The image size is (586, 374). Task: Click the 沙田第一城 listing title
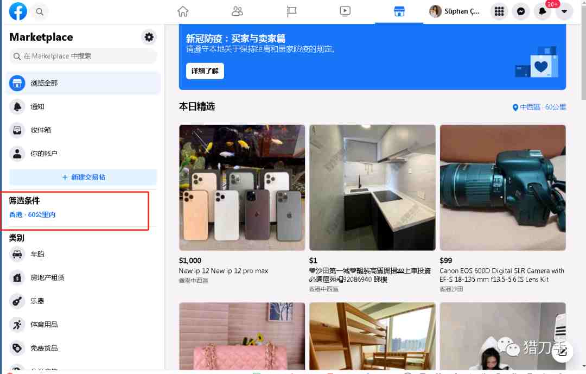click(370, 275)
